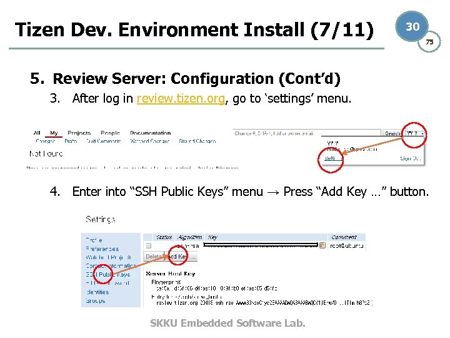This screenshot has height=338, width=450.
Task: Go to Drafts submenu link
Action: click(71, 141)
